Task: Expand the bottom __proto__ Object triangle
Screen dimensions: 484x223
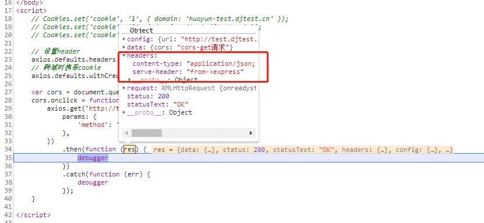Action: [x=124, y=112]
